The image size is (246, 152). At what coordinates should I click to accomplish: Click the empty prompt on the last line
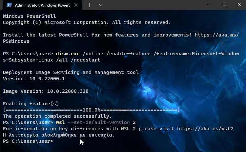click(28, 141)
